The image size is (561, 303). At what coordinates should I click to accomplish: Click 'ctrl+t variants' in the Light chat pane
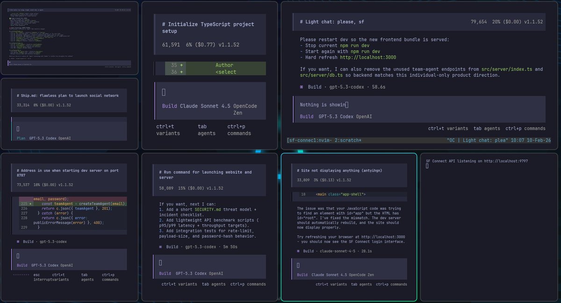coord(448,128)
